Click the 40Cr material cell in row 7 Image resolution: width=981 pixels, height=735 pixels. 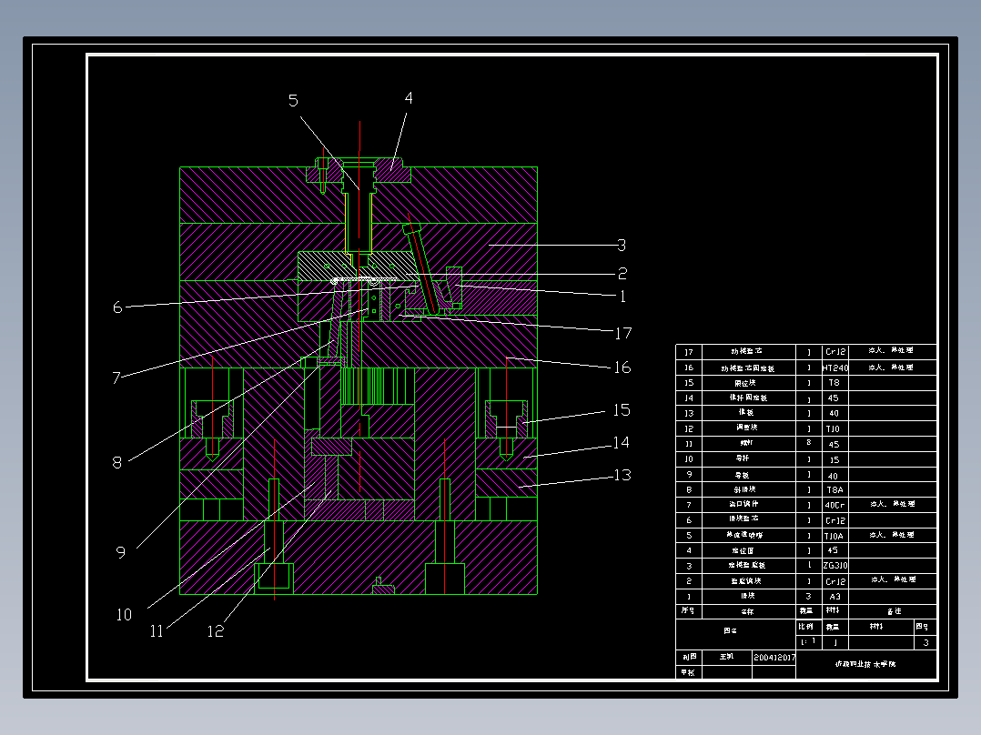point(835,505)
